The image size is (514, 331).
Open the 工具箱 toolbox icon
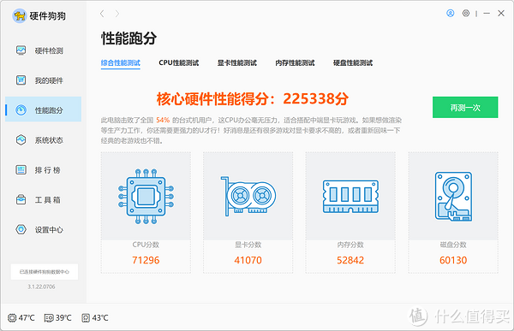(x=21, y=199)
